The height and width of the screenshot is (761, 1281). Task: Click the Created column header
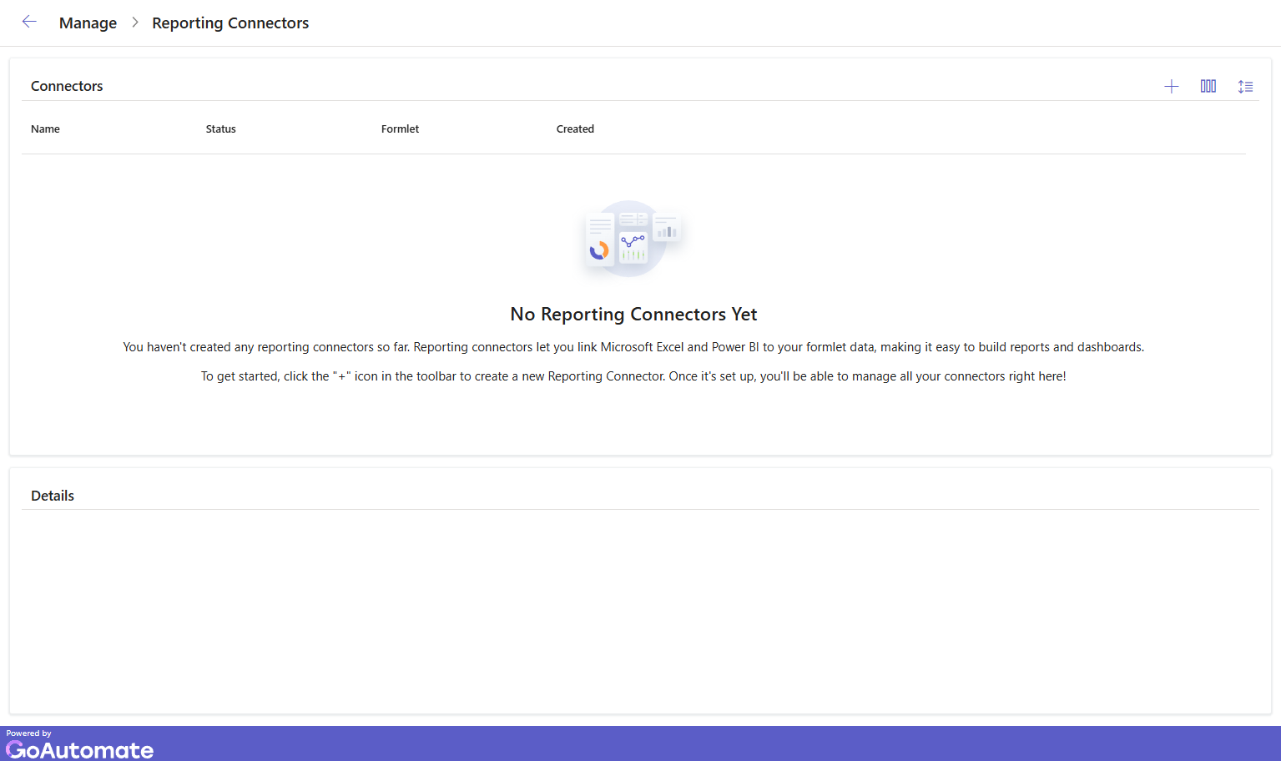(x=575, y=129)
